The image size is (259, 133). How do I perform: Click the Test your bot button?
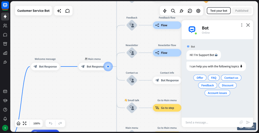(219, 11)
